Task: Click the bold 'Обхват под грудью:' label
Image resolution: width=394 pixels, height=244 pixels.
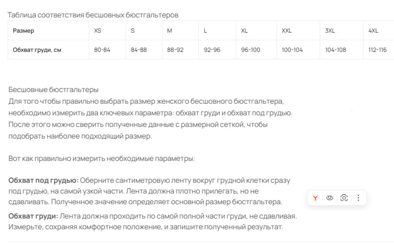Action: pyautogui.click(x=43, y=180)
